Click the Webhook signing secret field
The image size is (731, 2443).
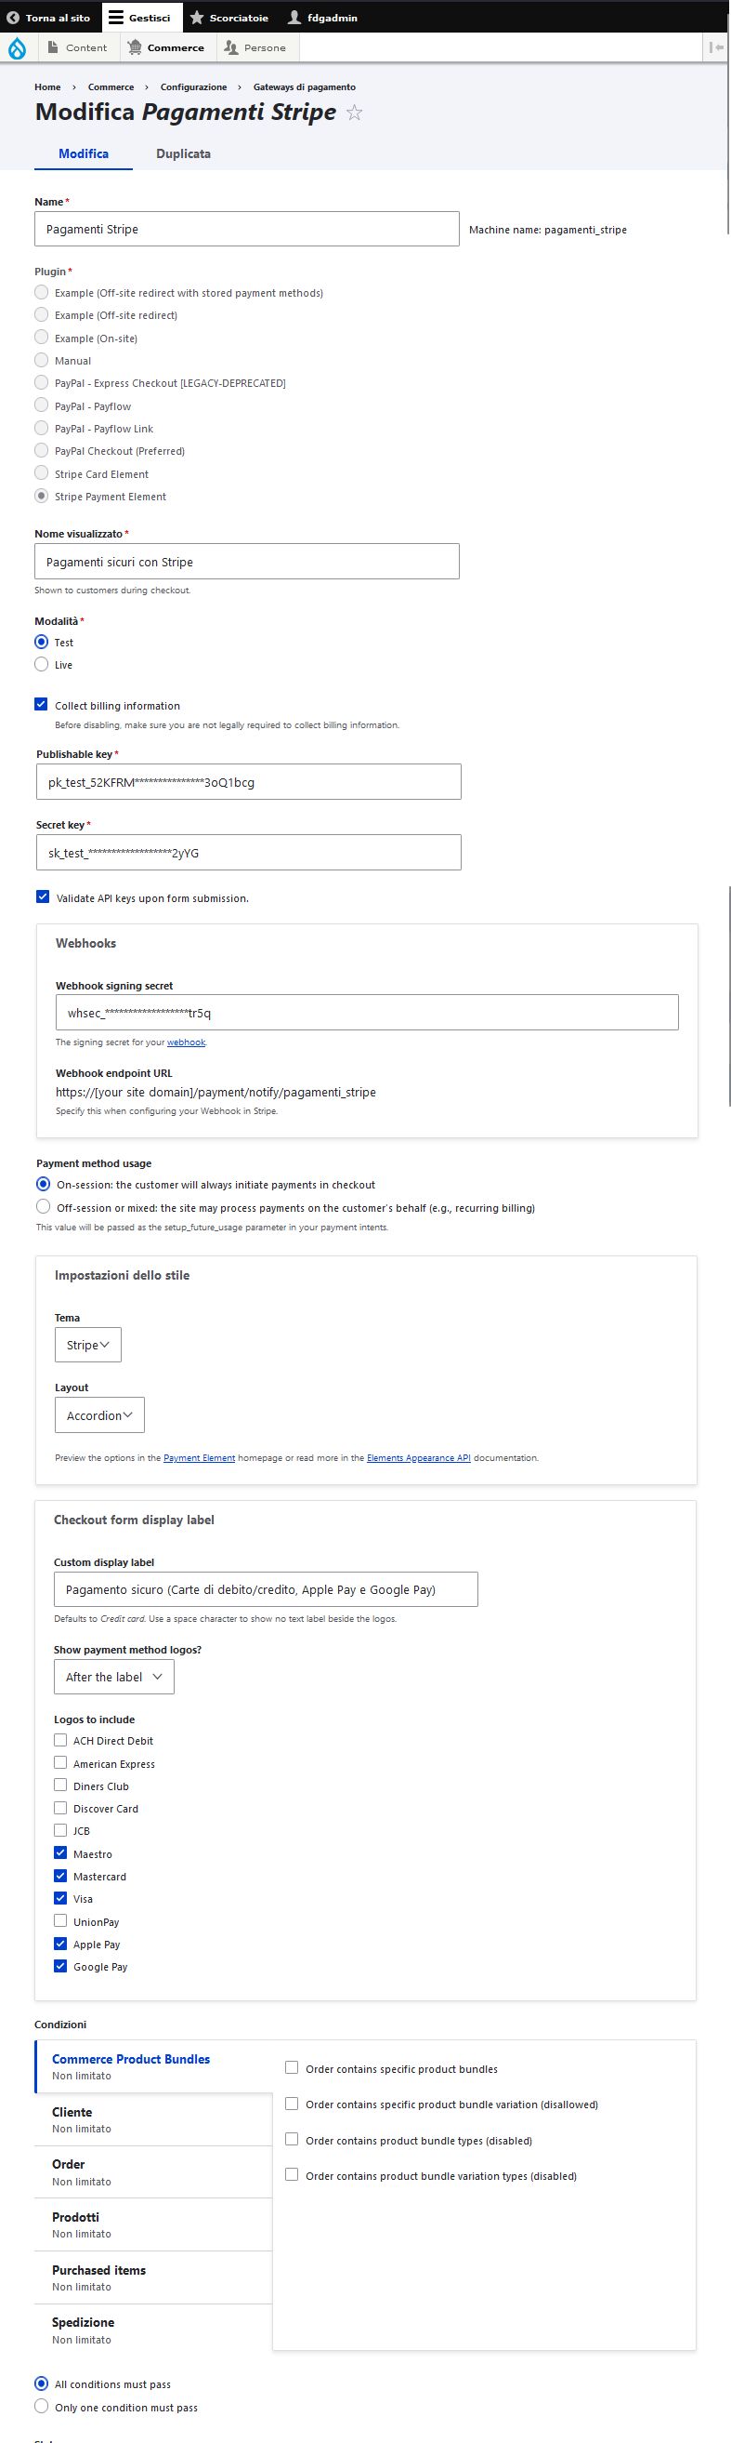pos(367,1012)
